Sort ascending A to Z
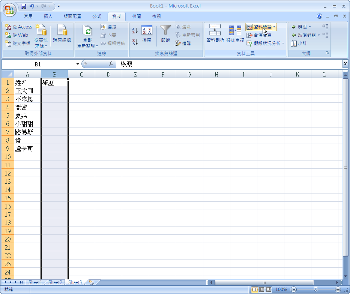 coord(135,30)
